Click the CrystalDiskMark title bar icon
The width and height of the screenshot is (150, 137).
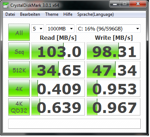(6, 5)
